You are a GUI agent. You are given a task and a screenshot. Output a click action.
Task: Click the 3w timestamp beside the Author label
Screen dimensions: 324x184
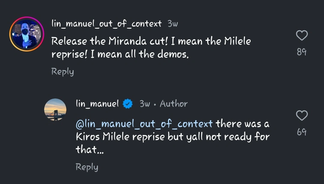[x=145, y=104]
